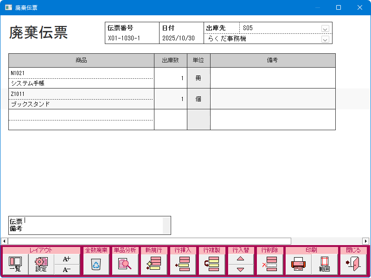
Task: Select the 日付 2025/10/30 date field
Action: [x=181, y=39]
